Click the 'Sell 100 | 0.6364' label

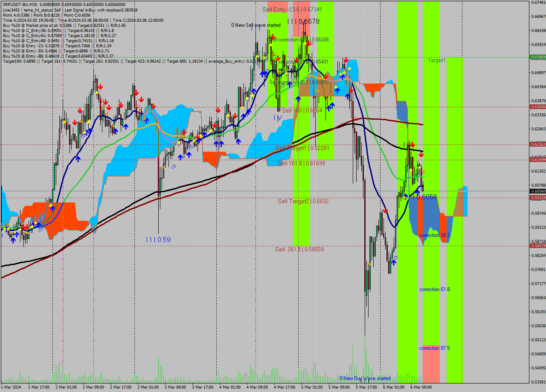tap(302, 110)
